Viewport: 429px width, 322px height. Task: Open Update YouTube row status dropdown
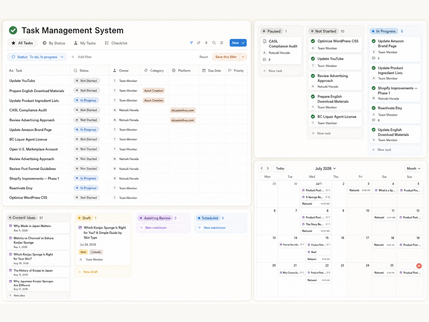tap(87, 81)
